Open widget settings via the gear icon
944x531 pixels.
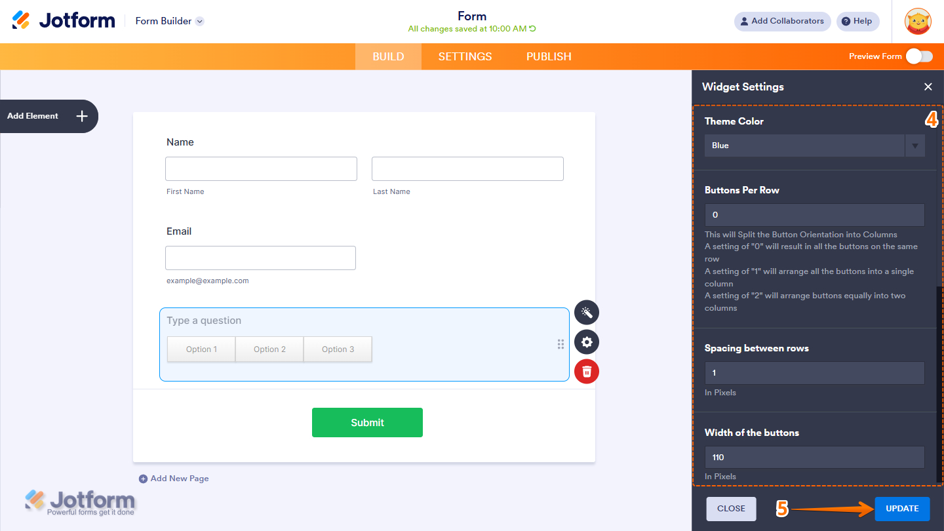click(x=586, y=342)
